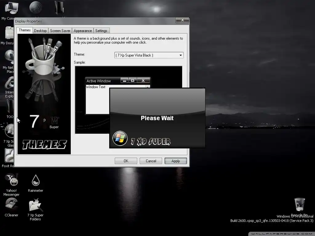Click the Please Wait text
Viewport: 315px width, 236px height.
coord(157,118)
